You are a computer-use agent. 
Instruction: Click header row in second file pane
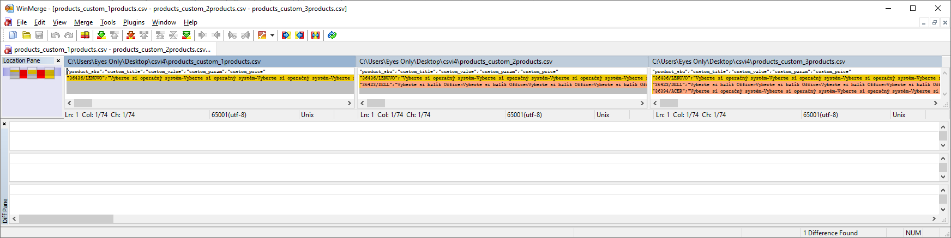pos(503,71)
